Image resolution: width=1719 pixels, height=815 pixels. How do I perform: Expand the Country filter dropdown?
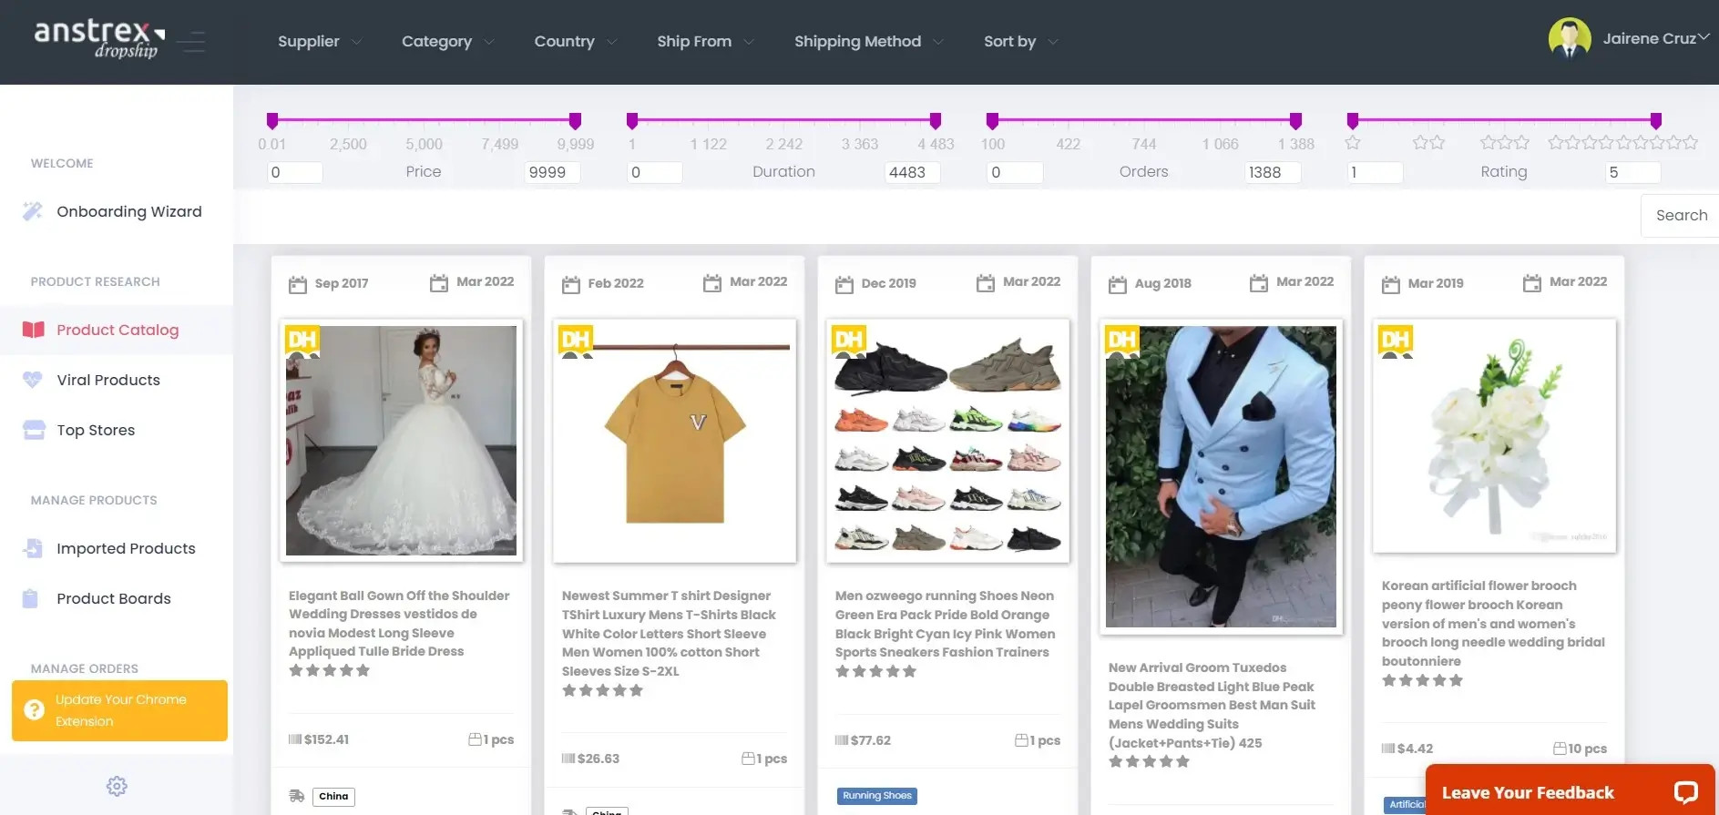pos(576,41)
